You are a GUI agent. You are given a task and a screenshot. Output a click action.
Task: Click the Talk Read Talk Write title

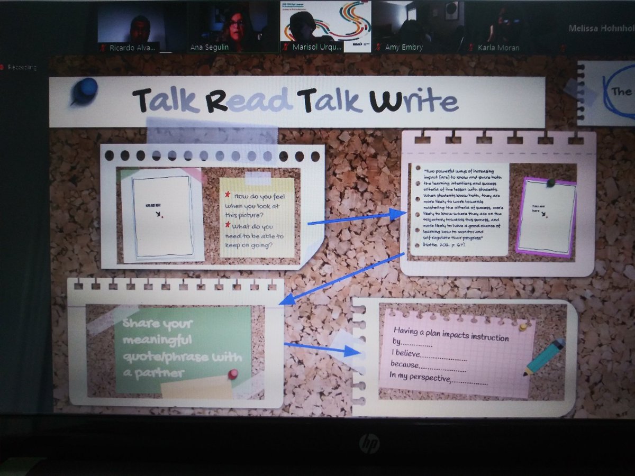(295, 101)
